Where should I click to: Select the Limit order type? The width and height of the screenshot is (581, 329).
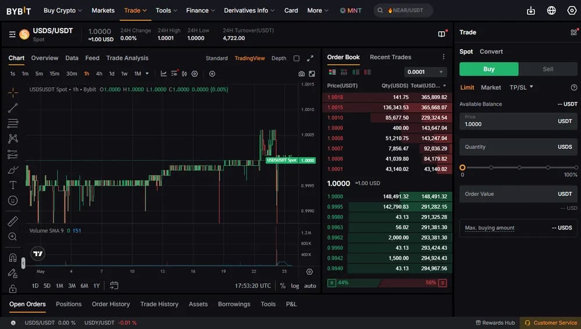pos(467,88)
